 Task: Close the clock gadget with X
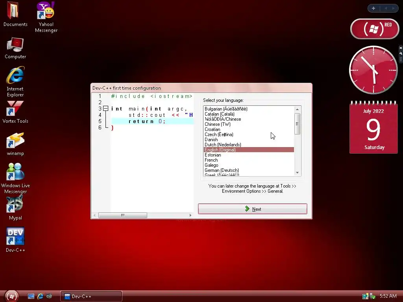[x=400, y=48]
